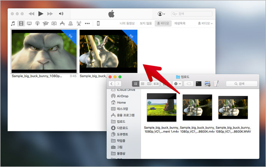Open the Audiobooks library icon
This screenshot has height=167, width=266.
54,23
